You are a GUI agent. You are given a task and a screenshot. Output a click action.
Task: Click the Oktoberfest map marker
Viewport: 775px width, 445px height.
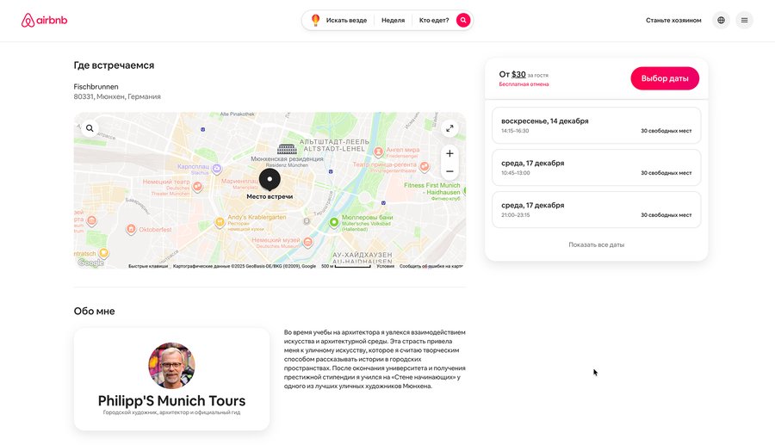pyautogui.click(x=131, y=229)
